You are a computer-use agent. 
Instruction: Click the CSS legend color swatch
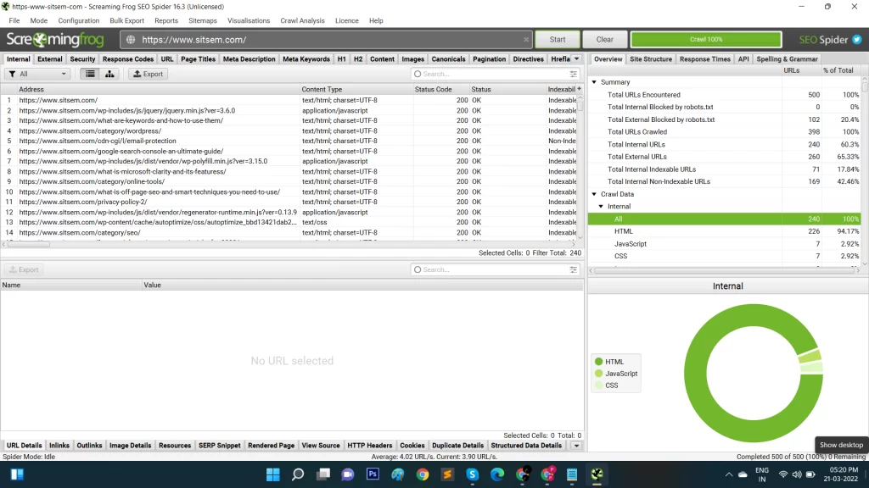[x=598, y=385]
